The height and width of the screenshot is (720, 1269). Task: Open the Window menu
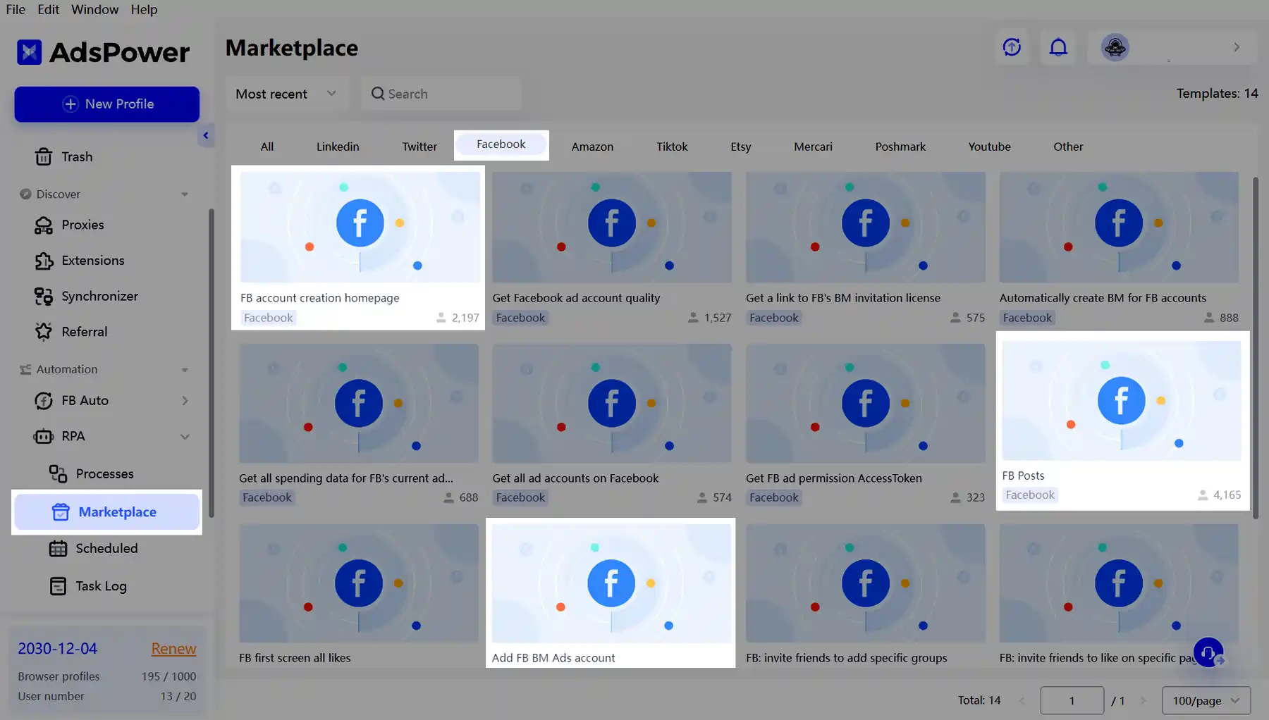click(94, 9)
